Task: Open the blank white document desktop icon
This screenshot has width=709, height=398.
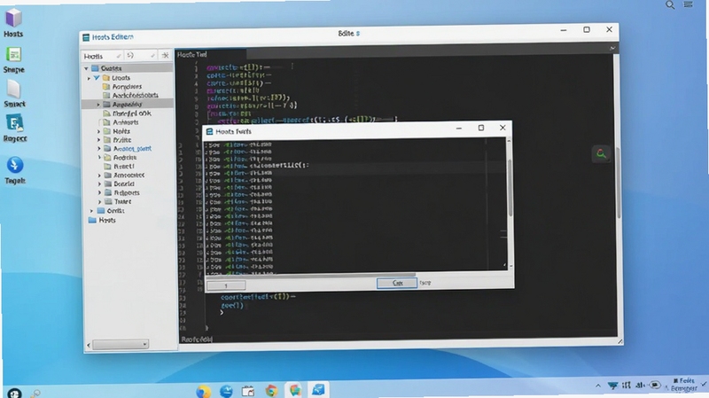Action: [13, 90]
